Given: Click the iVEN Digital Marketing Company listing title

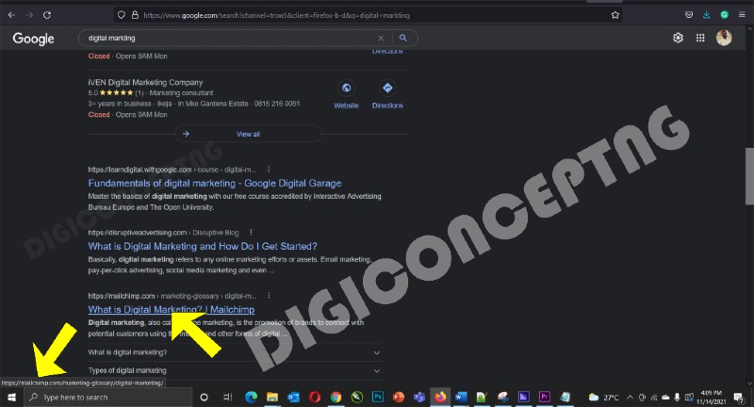Looking at the screenshot, I should point(145,82).
